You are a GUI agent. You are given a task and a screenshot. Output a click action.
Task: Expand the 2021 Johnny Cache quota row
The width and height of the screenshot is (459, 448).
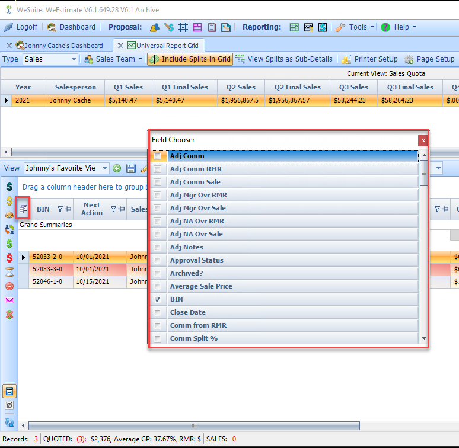[6, 100]
